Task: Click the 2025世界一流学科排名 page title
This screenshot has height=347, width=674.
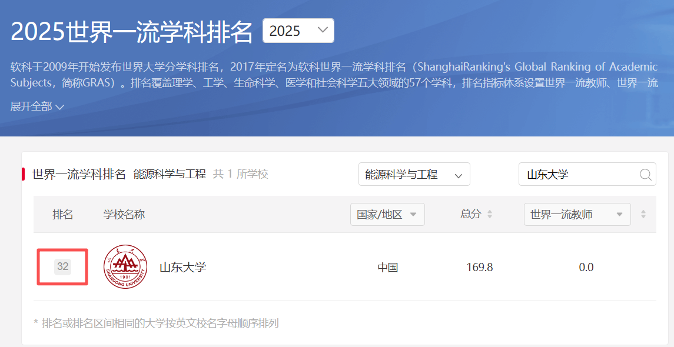Action: [x=132, y=32]
